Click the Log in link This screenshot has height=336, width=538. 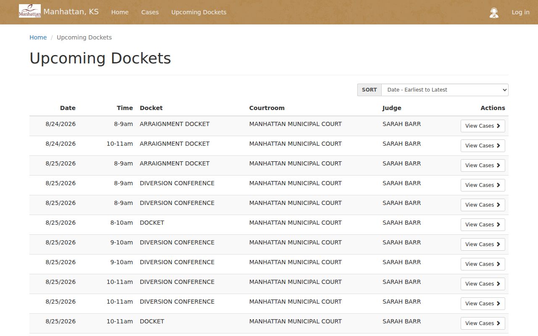tap(520, 12)
